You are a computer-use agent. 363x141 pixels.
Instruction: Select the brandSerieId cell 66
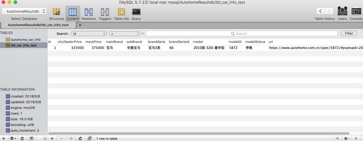click(x=180, y=48)
